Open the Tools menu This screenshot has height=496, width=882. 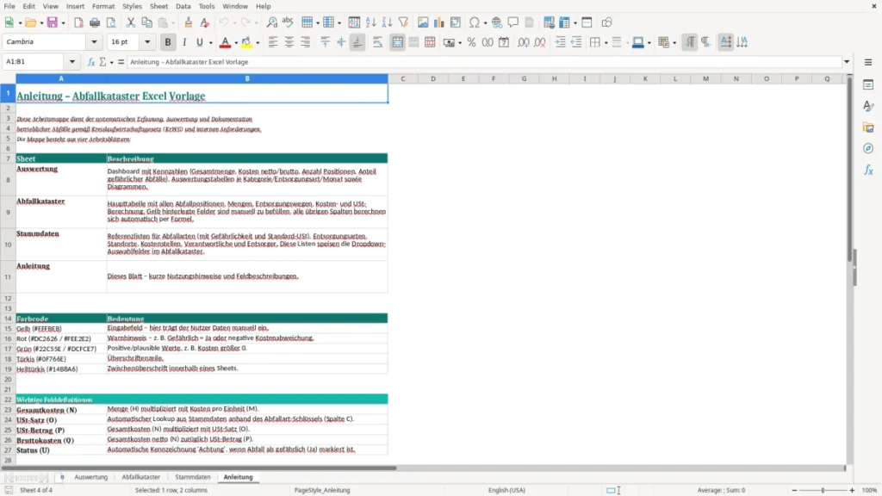pyautogui.click(x=207, y=6)
